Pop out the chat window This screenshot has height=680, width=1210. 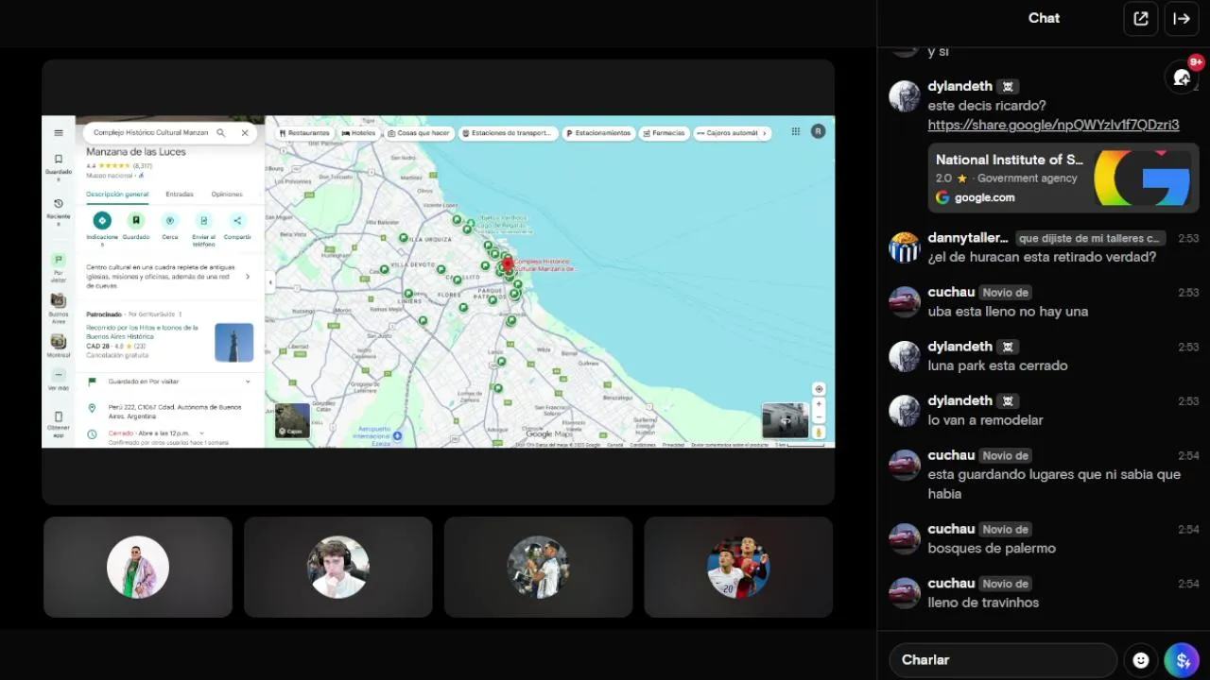pyautogui.click(x=1141, y=19)
